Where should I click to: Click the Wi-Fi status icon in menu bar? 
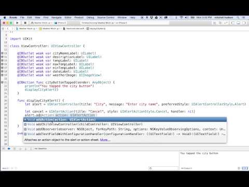[x=182, y=18]
